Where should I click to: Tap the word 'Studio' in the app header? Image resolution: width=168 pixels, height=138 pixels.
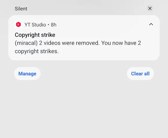point(39,25)
